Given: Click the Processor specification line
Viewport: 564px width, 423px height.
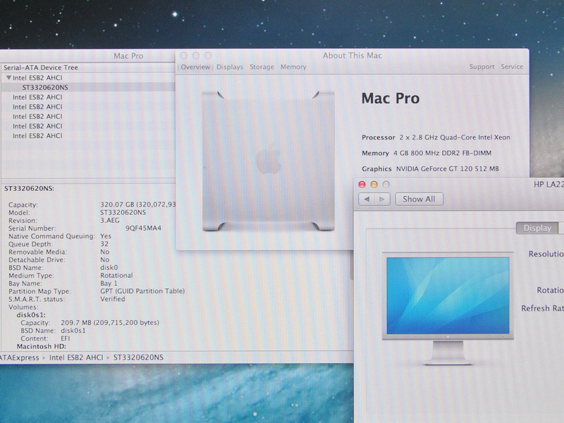Looking at the screenshot, I should click(x=436, y=137).
